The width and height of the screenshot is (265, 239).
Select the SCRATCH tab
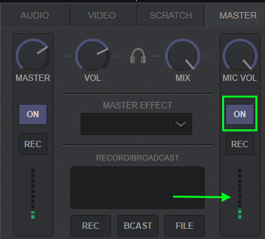170,15
